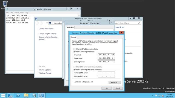Open the File menu in Notepad
Viewport: 175px width, 98px height.
coord(7,13)
